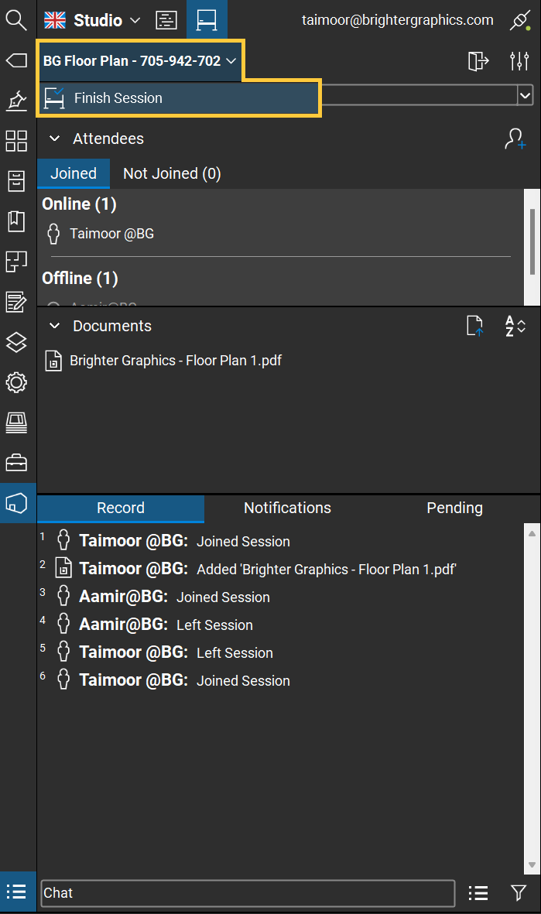
Task: Open the Thumbnails panel icon
Action: pyautogui.click(x=16, y=141)
